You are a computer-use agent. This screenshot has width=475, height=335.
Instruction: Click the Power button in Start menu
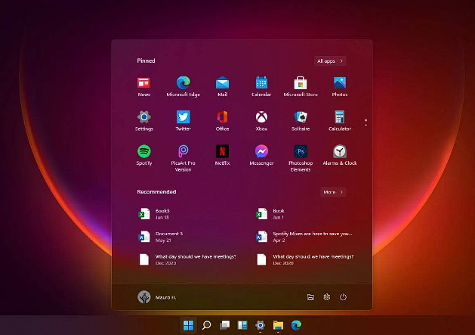343,297
